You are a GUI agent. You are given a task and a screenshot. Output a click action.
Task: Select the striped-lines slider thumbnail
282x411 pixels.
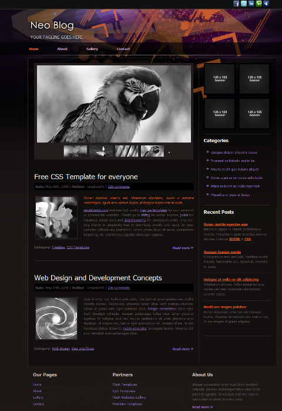tap(127, 151)
